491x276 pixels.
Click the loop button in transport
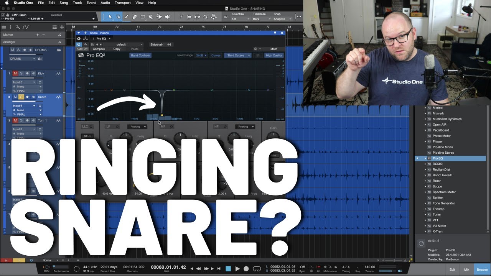(257, 269)
